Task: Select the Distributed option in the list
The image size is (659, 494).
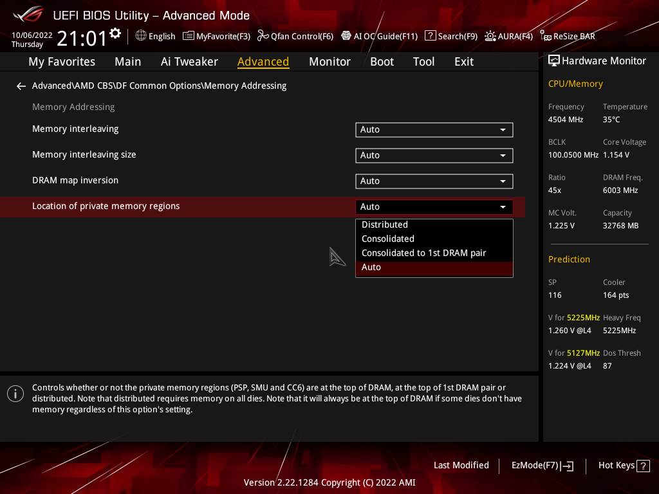Action: pos(385,224)
